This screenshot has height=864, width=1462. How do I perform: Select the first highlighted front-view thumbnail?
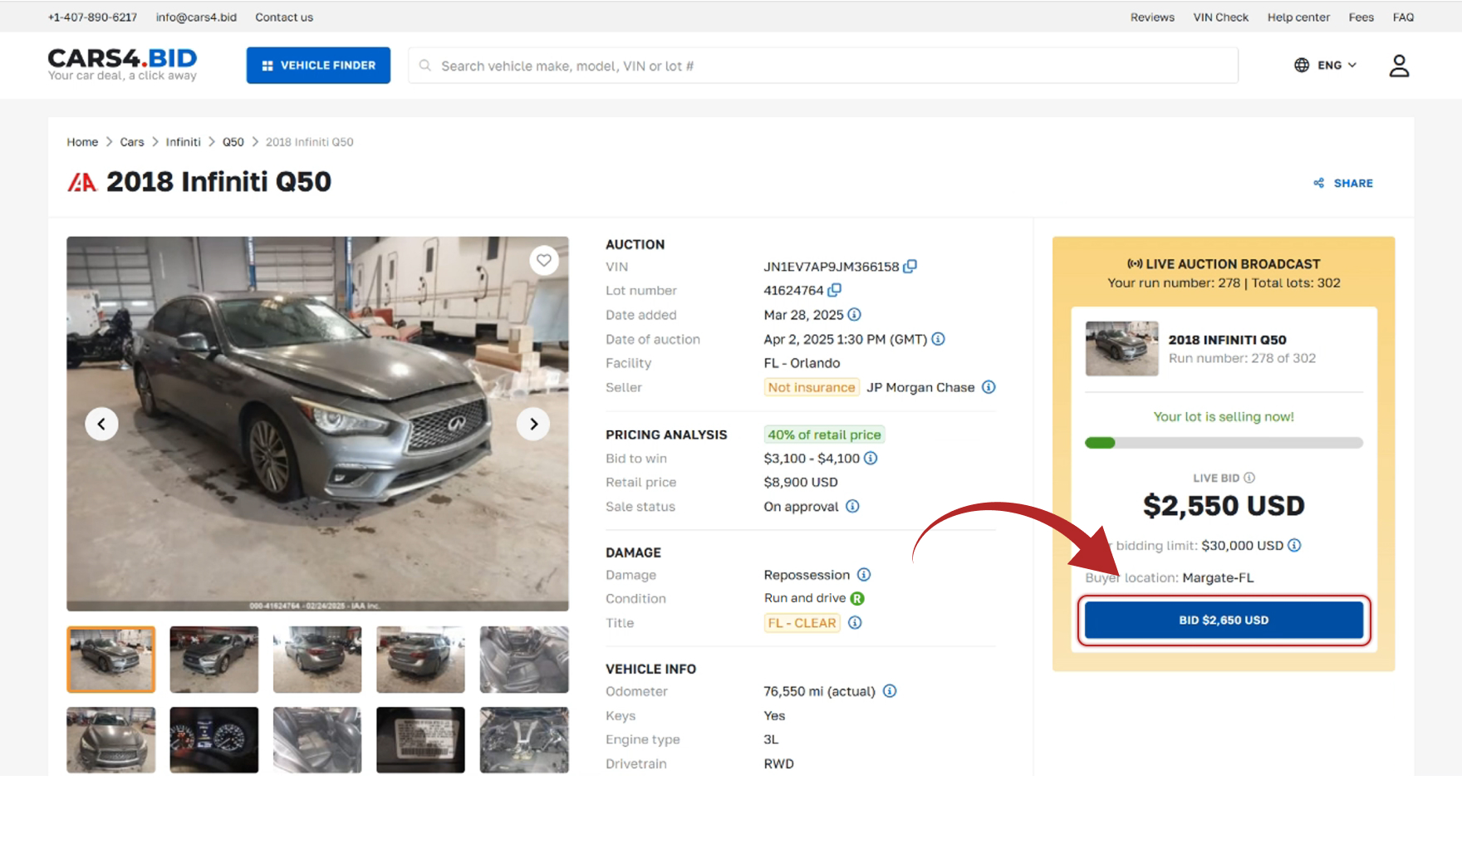coord(111,660)
